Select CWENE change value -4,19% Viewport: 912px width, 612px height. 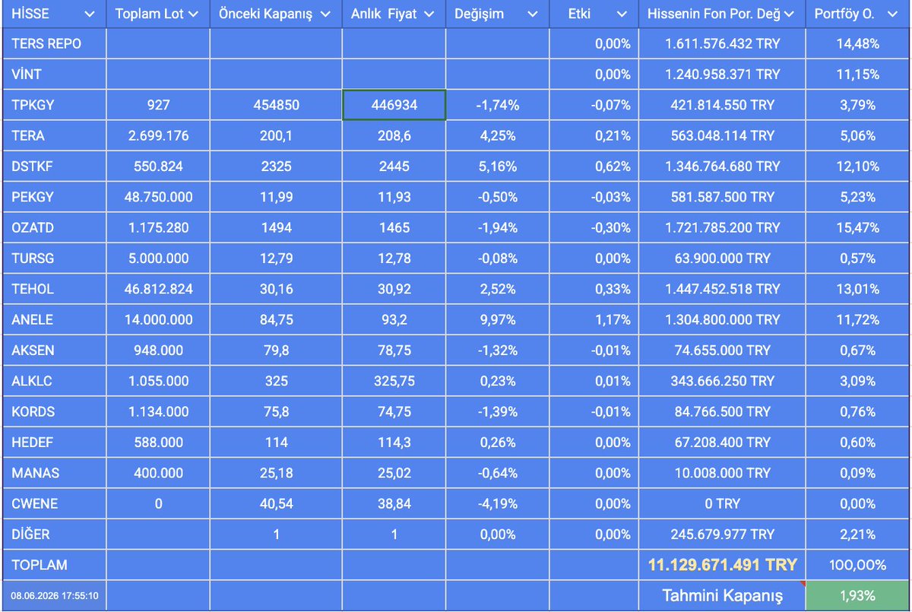pyautogui.click(x=499, y=504)
